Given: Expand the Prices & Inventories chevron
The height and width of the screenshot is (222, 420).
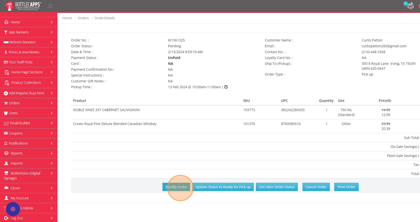Looking at the screenshot, I should coord(51,52).
